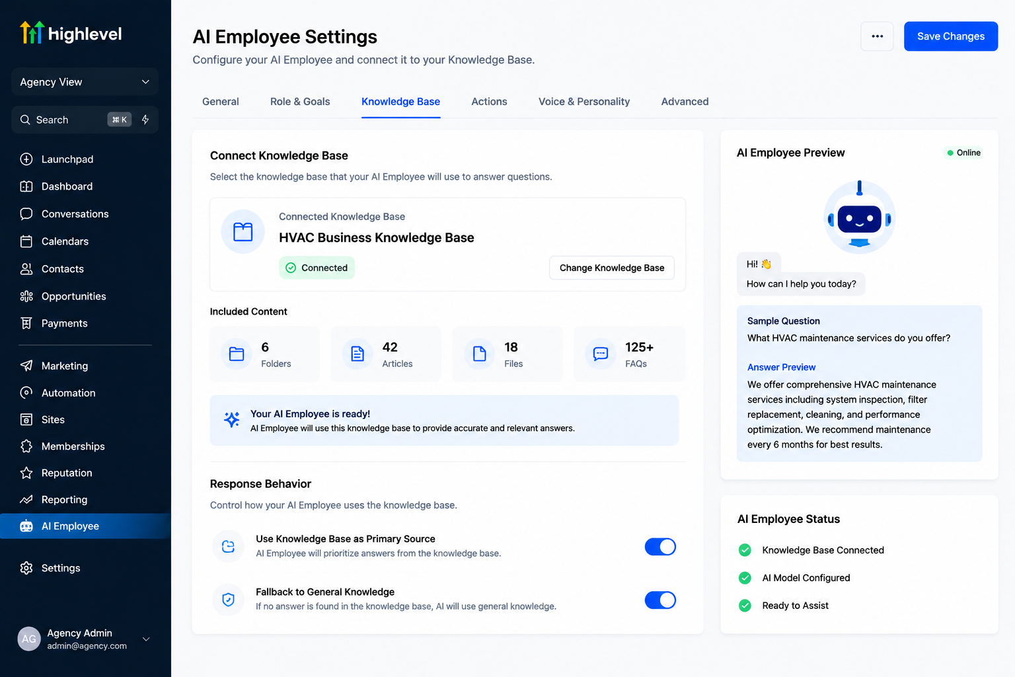Viewport: 1015px width, 677px height.
Task: Click the Calendars sidebar icon
Action: click(x=26, y=241)
